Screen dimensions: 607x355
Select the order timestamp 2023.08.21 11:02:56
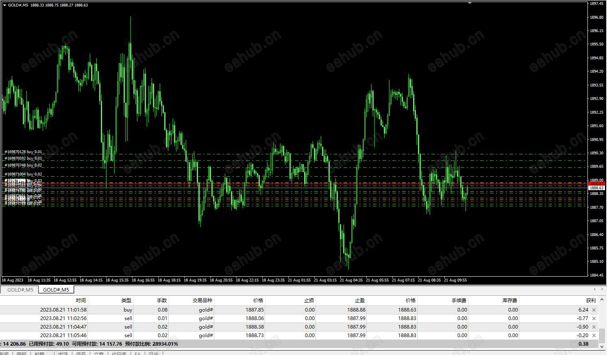(63, 318)
